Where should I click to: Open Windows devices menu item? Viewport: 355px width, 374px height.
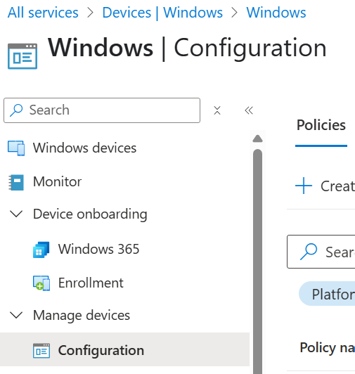[x=84, y=148]
